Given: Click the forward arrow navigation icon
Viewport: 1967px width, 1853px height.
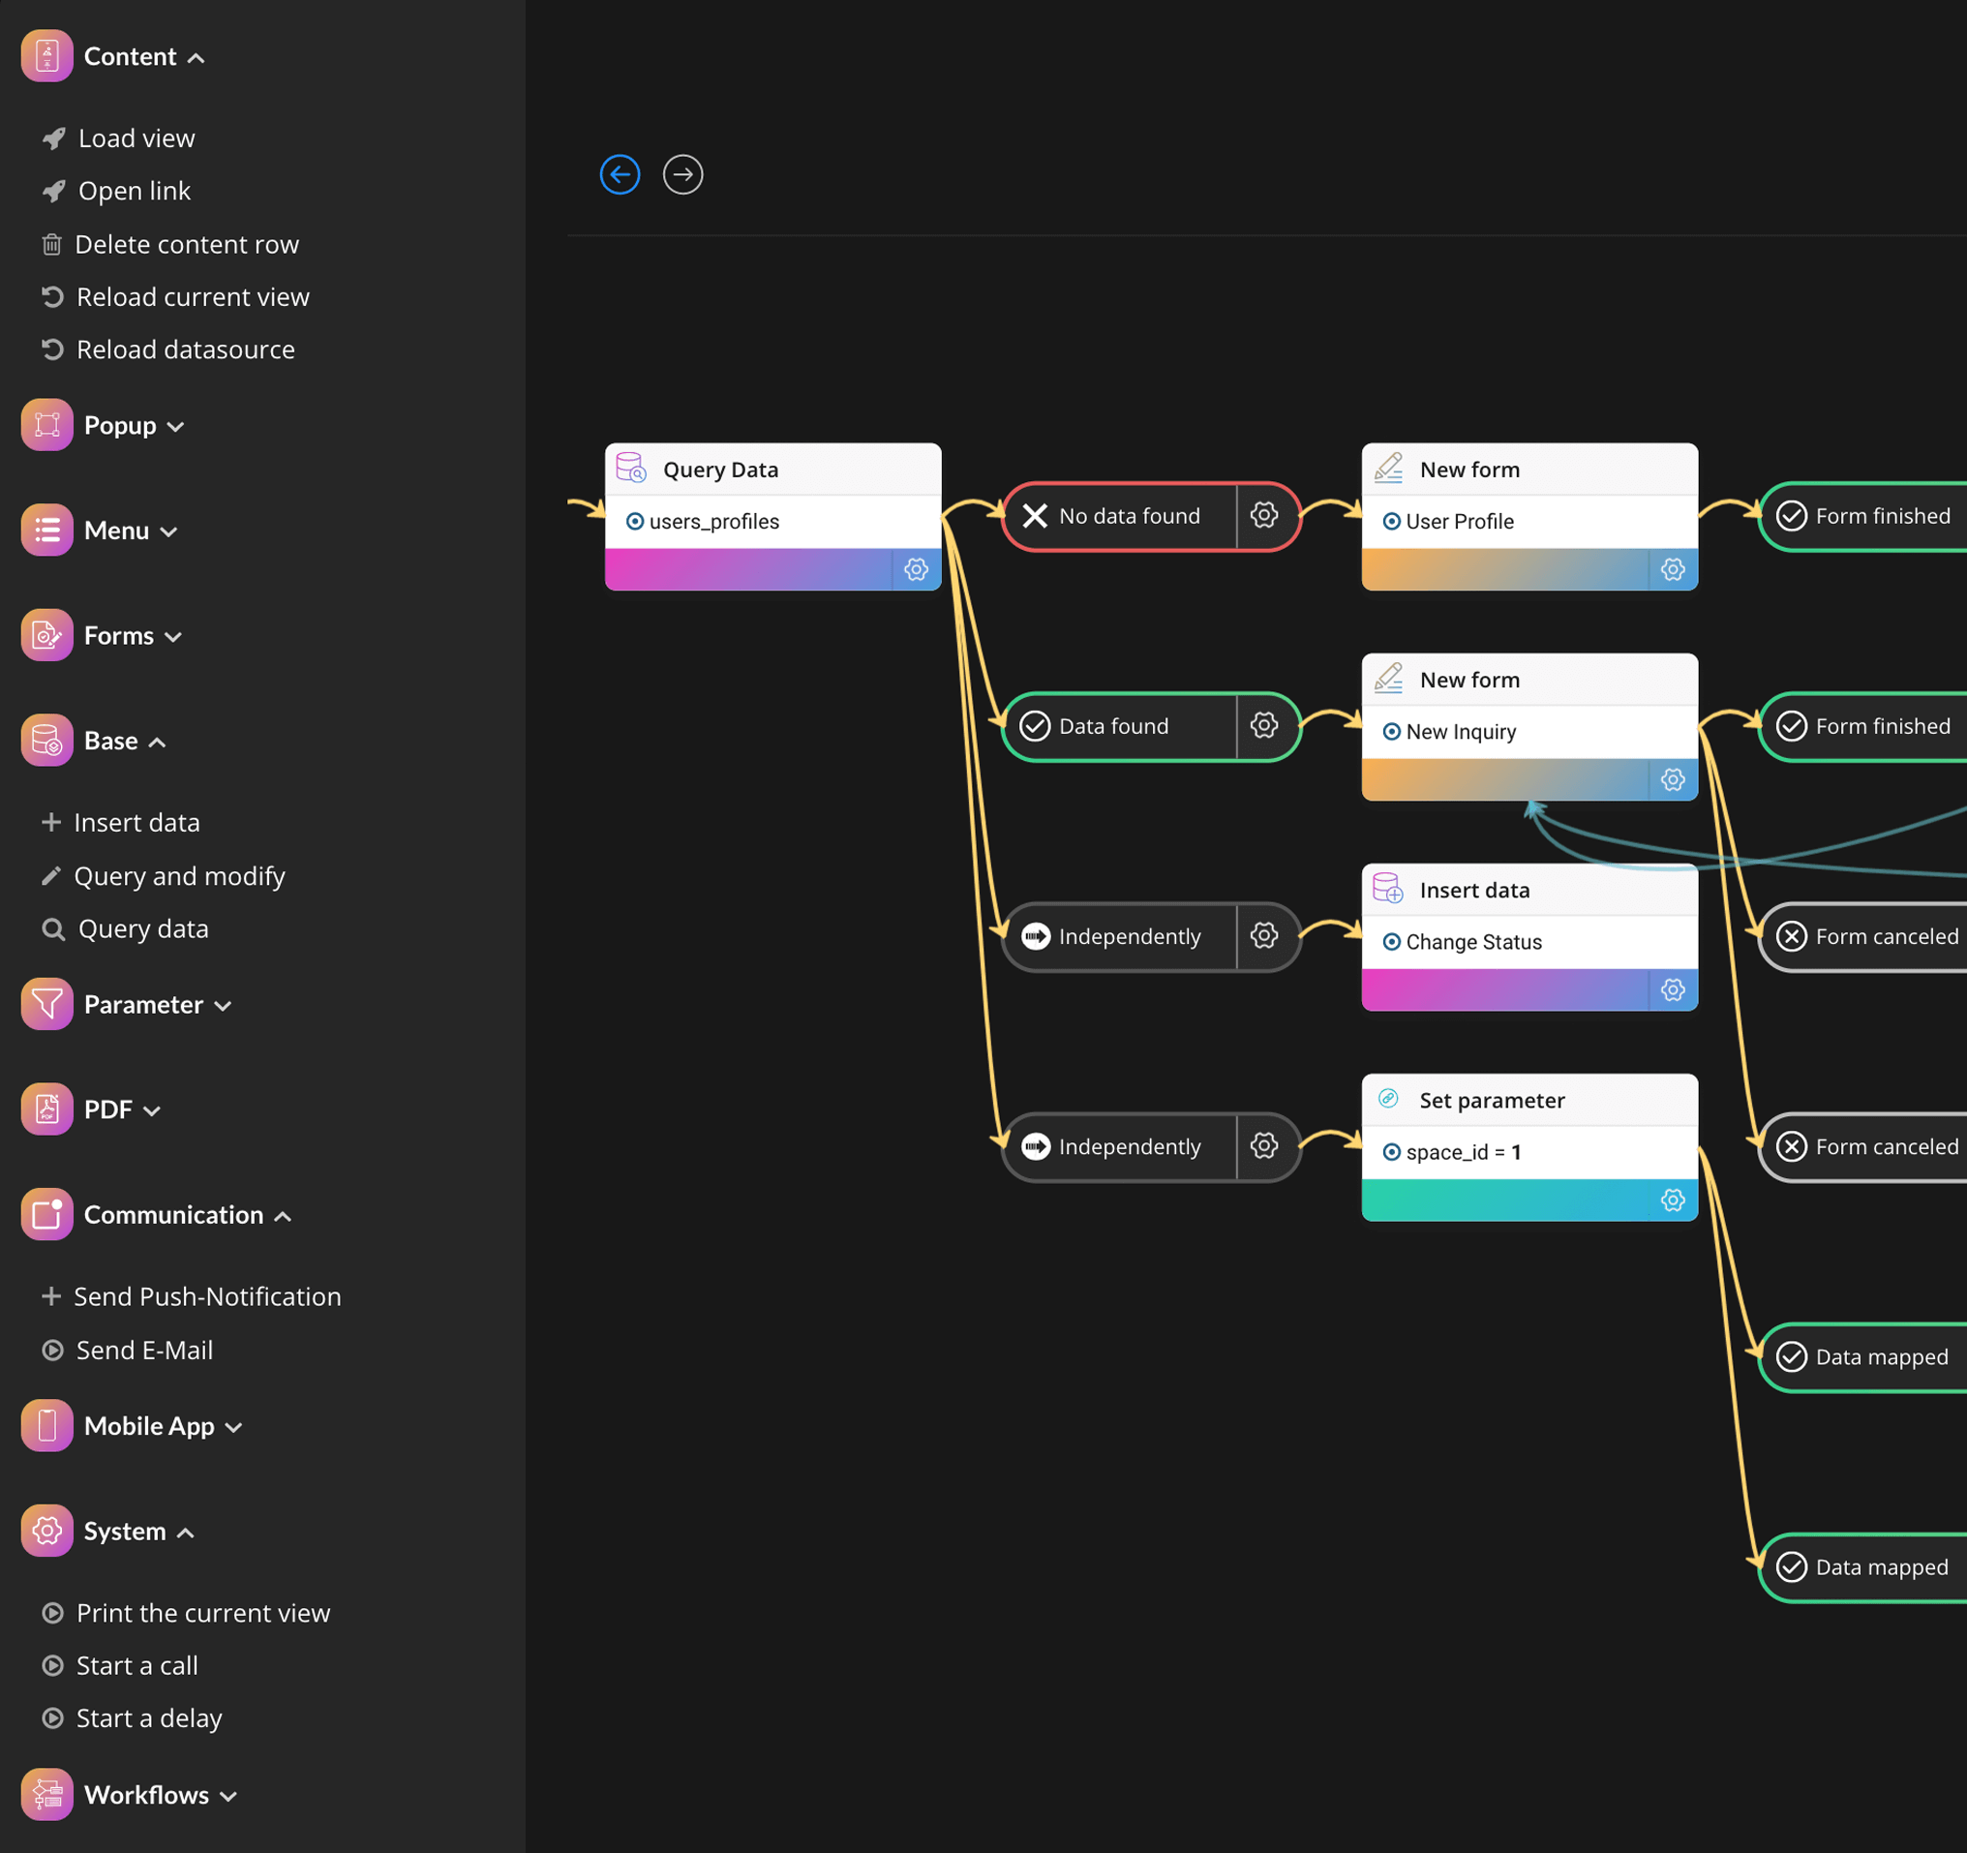Looking at the screenshot, I should pyautogui.click(x=682, y=175).
